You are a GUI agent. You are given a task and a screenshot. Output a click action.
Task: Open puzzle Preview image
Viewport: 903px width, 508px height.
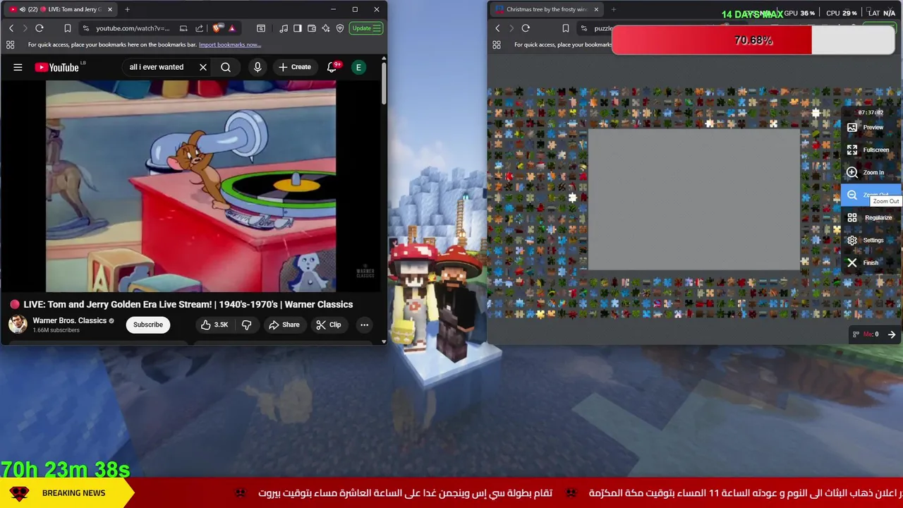[871, 127]
